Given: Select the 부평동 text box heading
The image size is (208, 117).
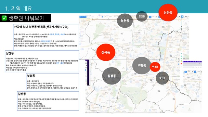Looking at the screenshot, I should click(31, 76).
